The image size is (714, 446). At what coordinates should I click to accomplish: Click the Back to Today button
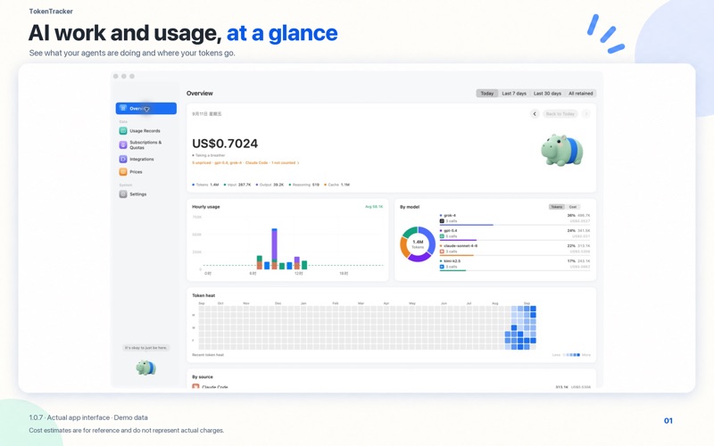560,114
